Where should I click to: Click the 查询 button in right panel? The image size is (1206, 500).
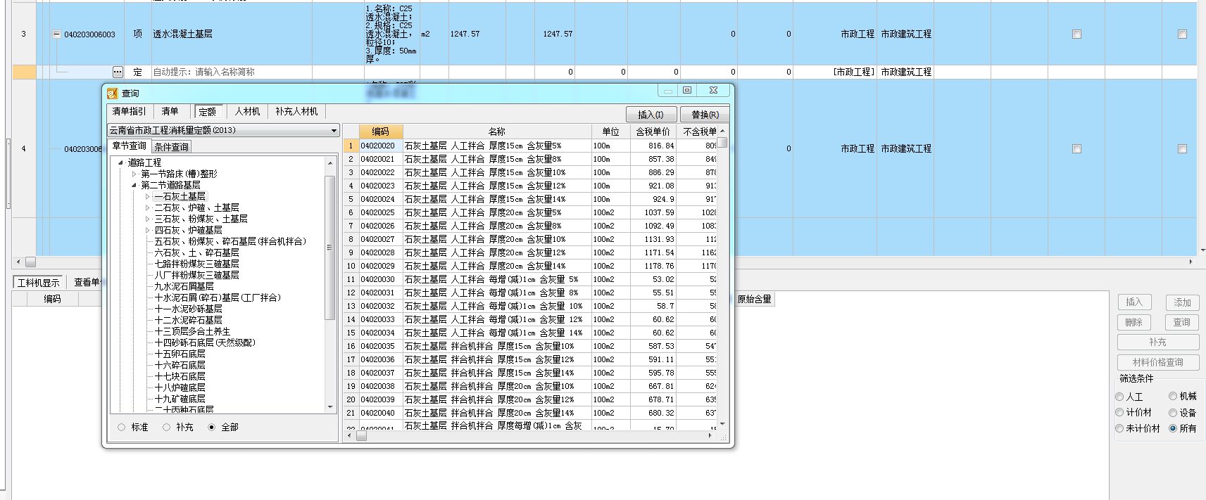tap(1182, 322)
